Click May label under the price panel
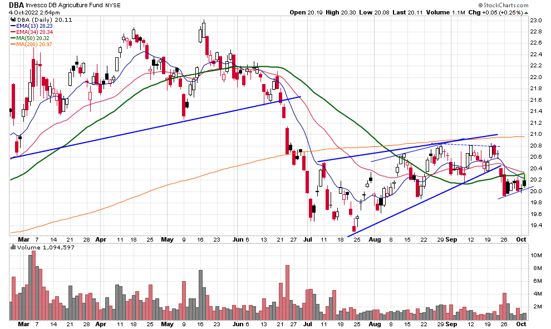Image resolution: width=551 pixels, height=329 pixels. point(168,240)
